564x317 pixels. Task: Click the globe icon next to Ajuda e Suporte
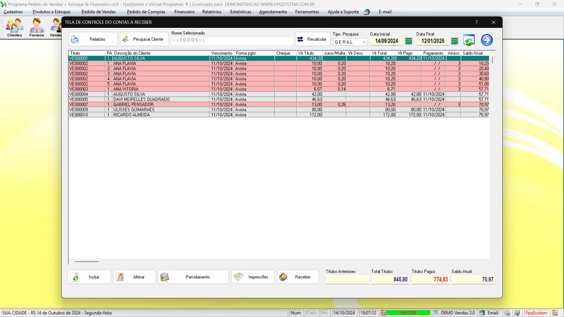click(x=367, y=12)
